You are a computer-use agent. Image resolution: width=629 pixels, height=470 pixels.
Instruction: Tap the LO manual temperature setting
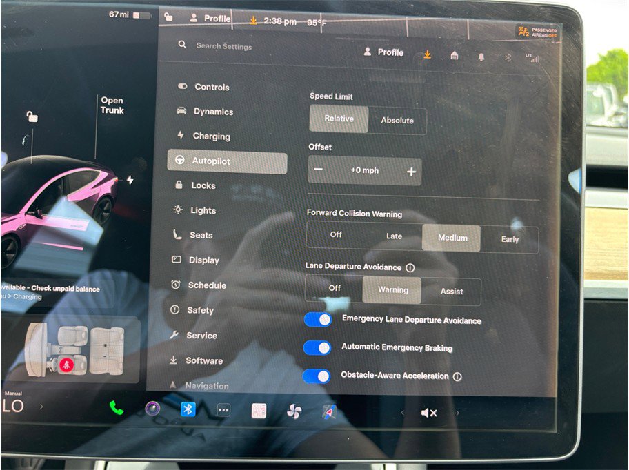(13, 407)
